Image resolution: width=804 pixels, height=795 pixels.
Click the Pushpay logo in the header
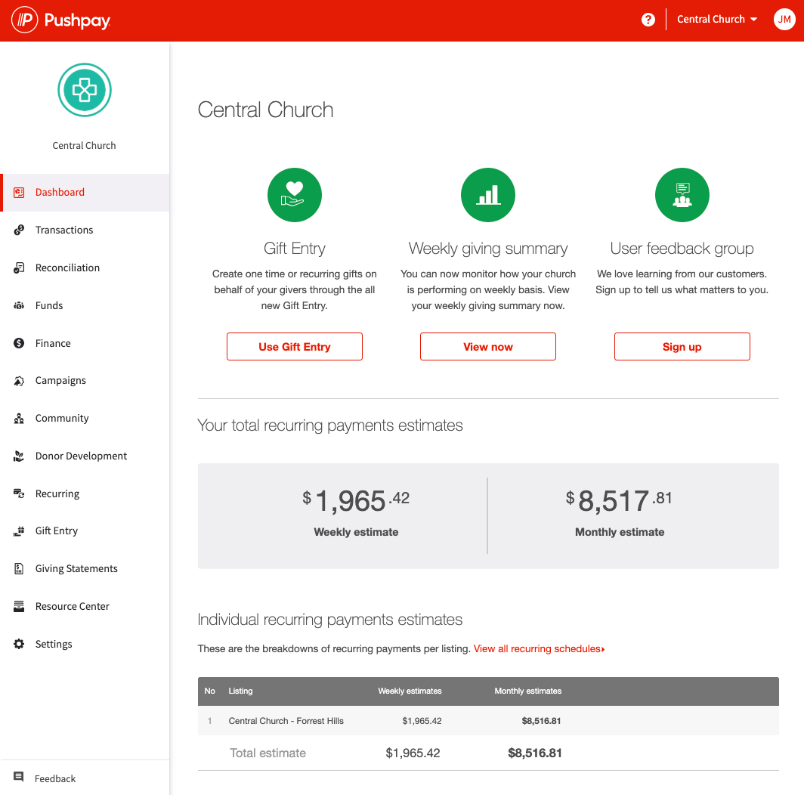(60, 19)
